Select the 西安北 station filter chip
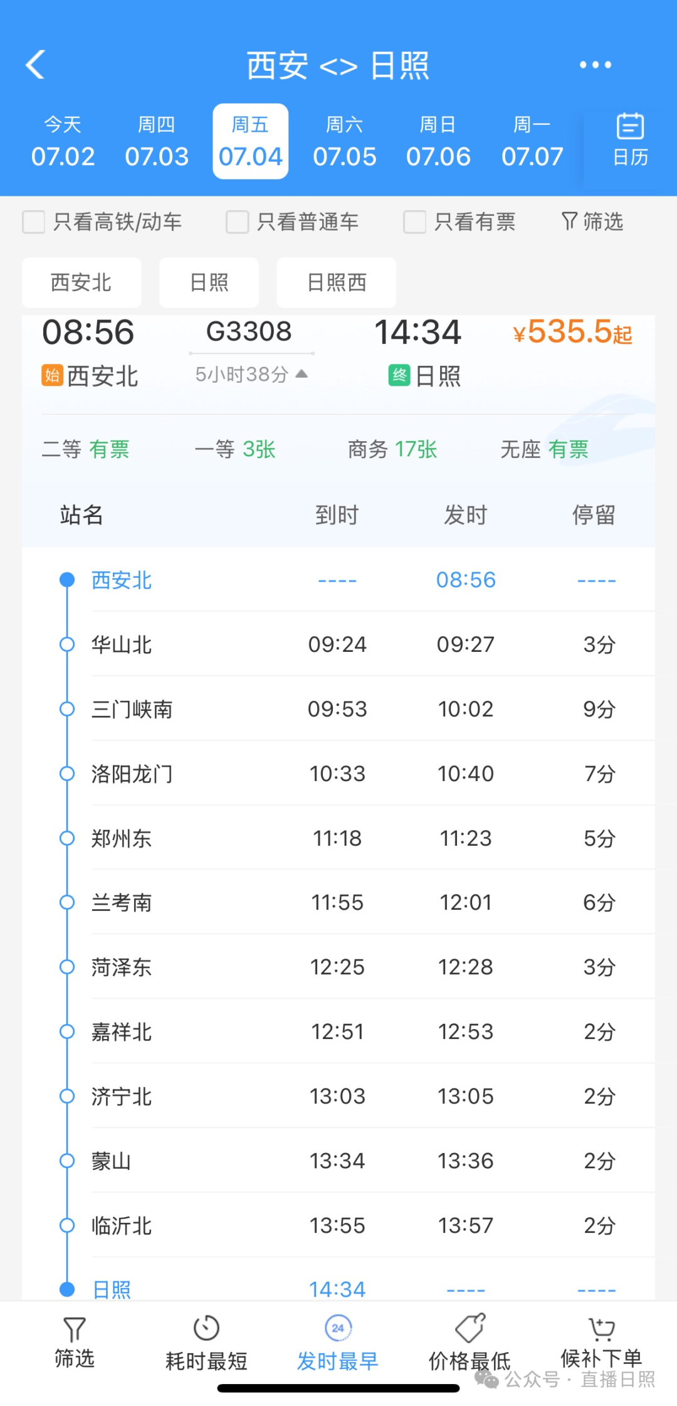The height and width of the screenshot is (1406, 677). 81,282
